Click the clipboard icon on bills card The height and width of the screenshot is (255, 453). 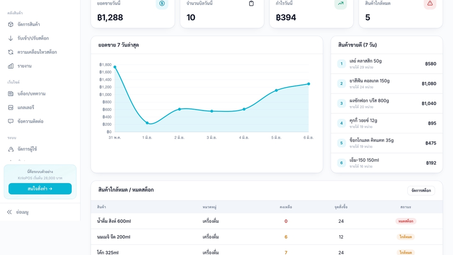(x=252, y=3)
